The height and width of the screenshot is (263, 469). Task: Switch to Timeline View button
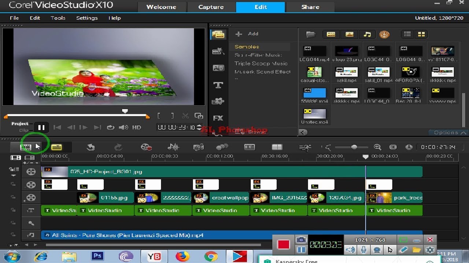pyautogui.click(x=56, y=147)
